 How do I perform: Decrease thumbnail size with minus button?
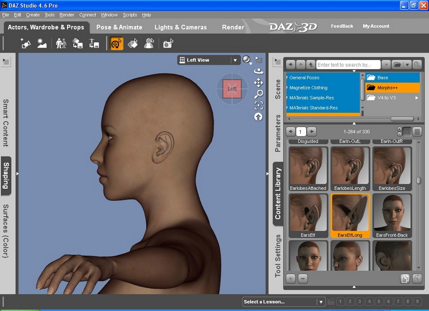click(x=400, y=134)
